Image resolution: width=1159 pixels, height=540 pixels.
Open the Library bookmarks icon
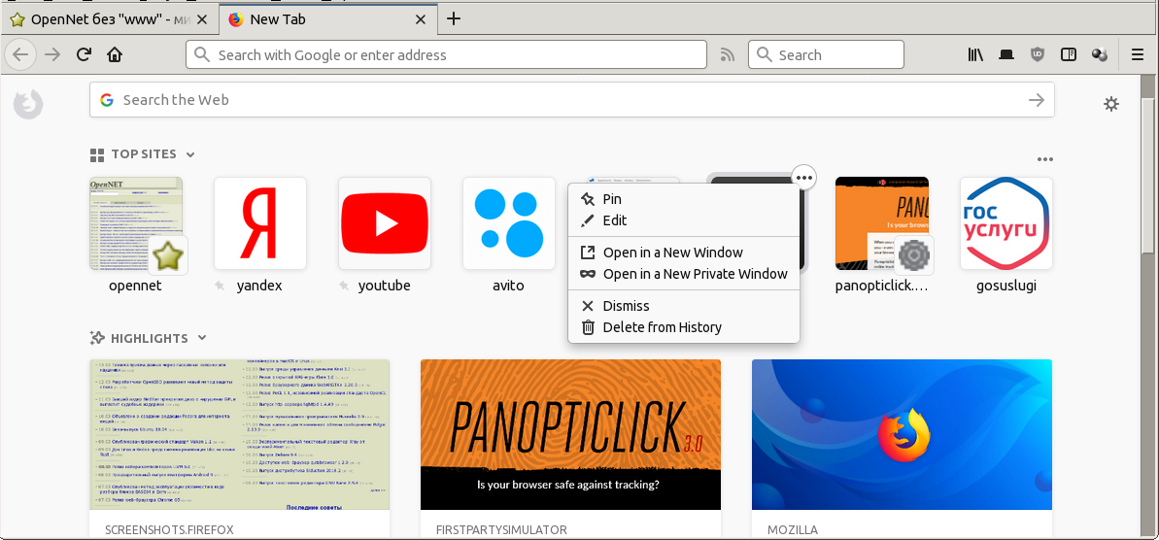point(975,54)
